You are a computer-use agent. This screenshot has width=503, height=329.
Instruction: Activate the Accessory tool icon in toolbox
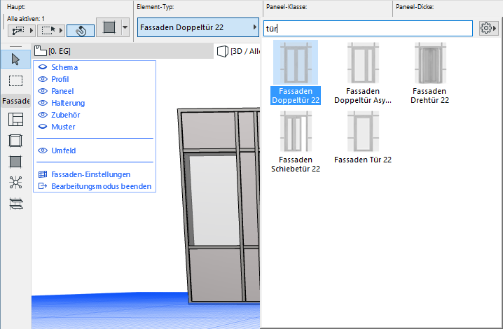pyautogui.click(x=15, y=204)
